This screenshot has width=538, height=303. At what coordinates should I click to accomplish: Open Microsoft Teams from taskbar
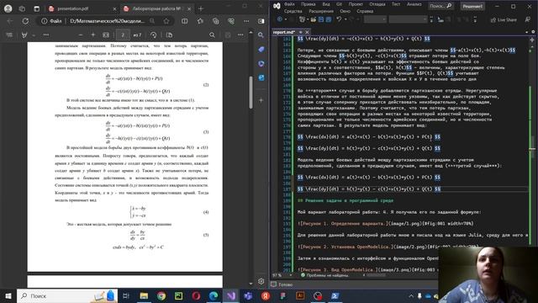248,295
